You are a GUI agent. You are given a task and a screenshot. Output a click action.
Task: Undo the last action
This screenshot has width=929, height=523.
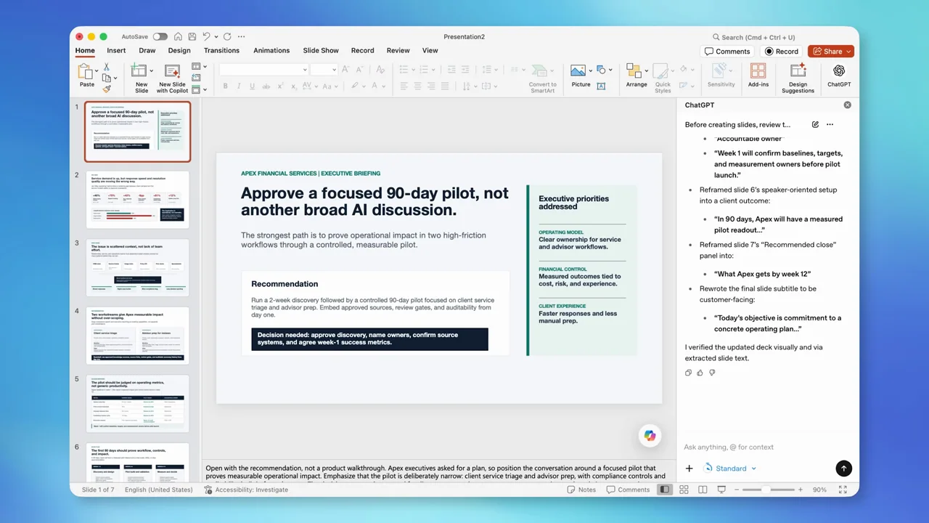click(x=206, y=37)
